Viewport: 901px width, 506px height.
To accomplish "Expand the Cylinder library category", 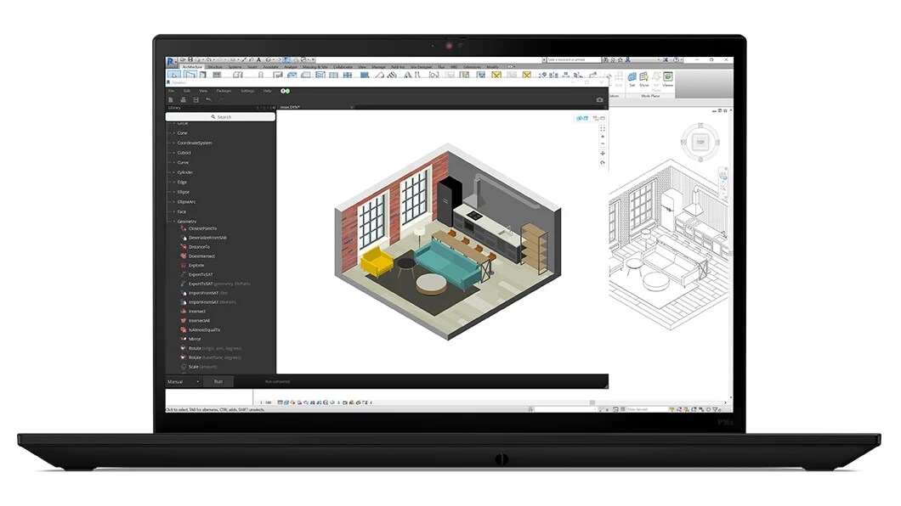I will 173,172.
